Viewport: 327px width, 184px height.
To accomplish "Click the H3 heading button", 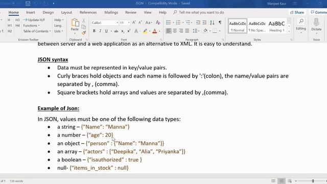I will (17, 20).
